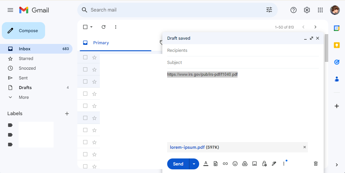Click the irs.gov URL in message body
345x173 pixels.
click(202, 75)
